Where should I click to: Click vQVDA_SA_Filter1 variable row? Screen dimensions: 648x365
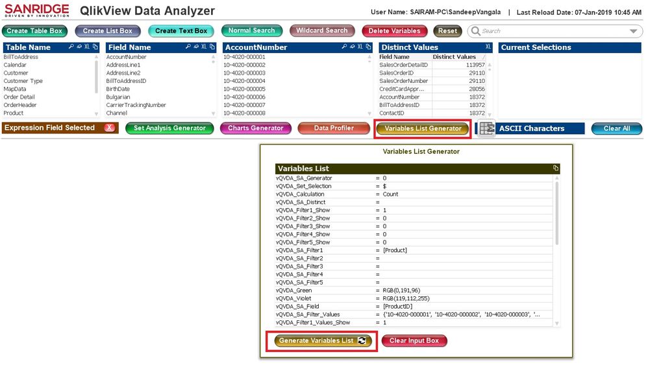click(x=414, y=250)
